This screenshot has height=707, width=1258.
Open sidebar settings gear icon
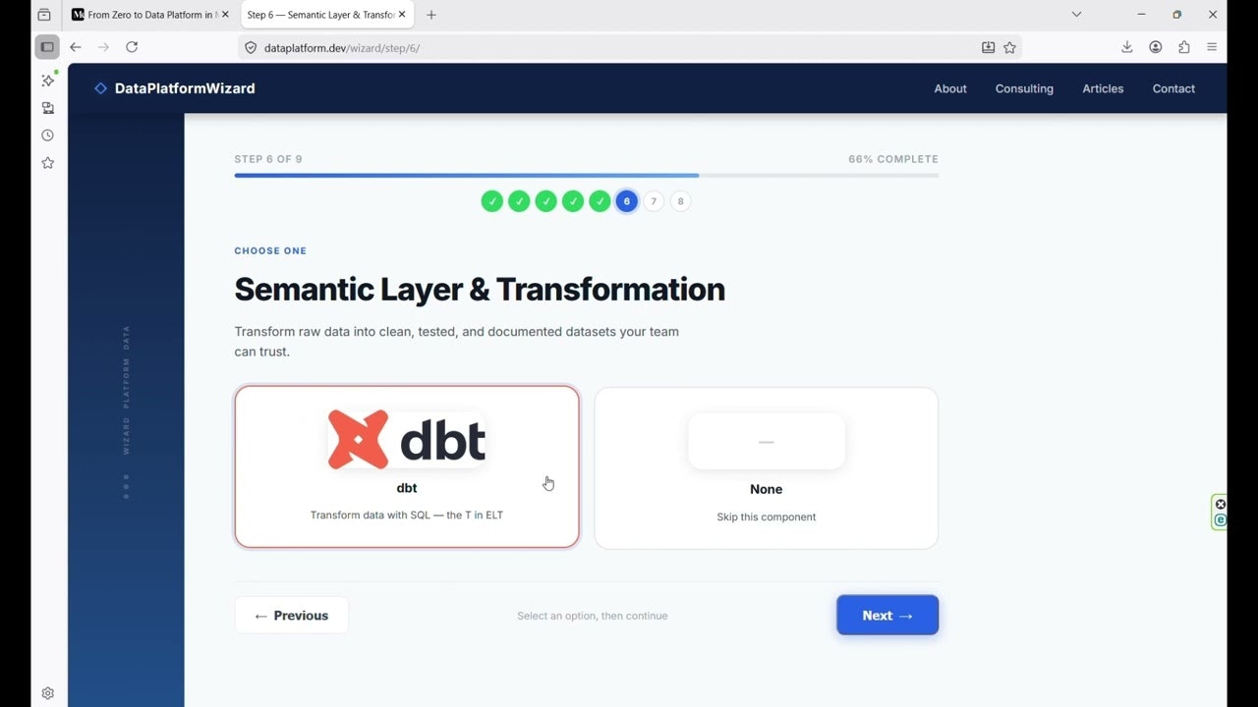(x=47, y=693)
